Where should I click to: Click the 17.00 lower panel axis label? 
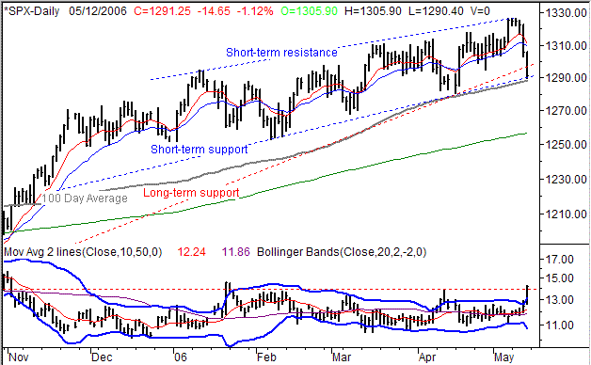559,260
